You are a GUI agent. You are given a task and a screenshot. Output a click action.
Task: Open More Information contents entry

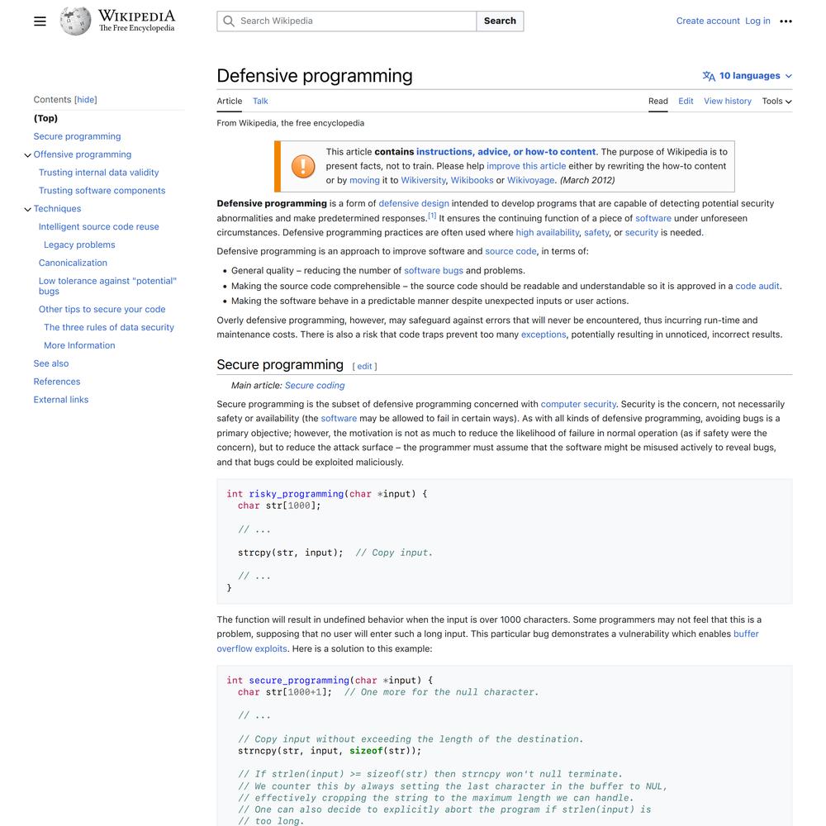coord(79,345)
